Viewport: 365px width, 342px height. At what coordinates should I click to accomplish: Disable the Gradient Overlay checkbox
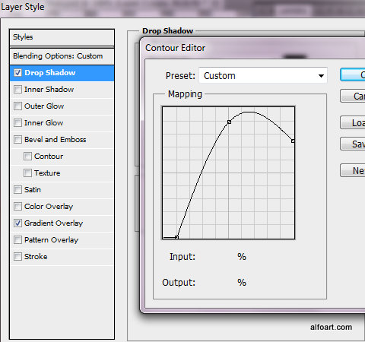tap(17, 223)
